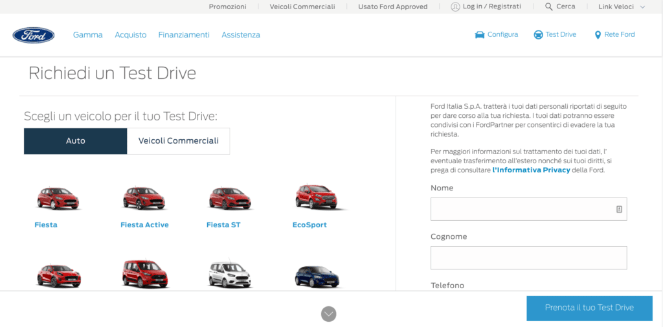Screen dimensions: 663x327
Task: Click the Configura link text
Action: tap(502, 35)
